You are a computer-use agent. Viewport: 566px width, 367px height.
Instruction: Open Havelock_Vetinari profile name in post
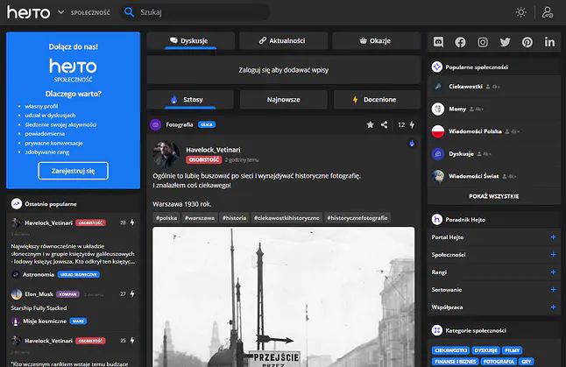click(x=213, y=150)
